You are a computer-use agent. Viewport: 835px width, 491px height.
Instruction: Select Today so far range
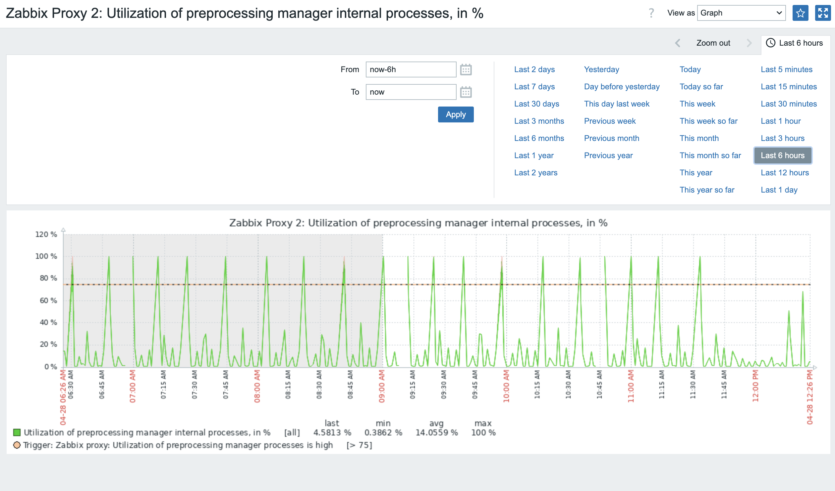click(701, 87)
